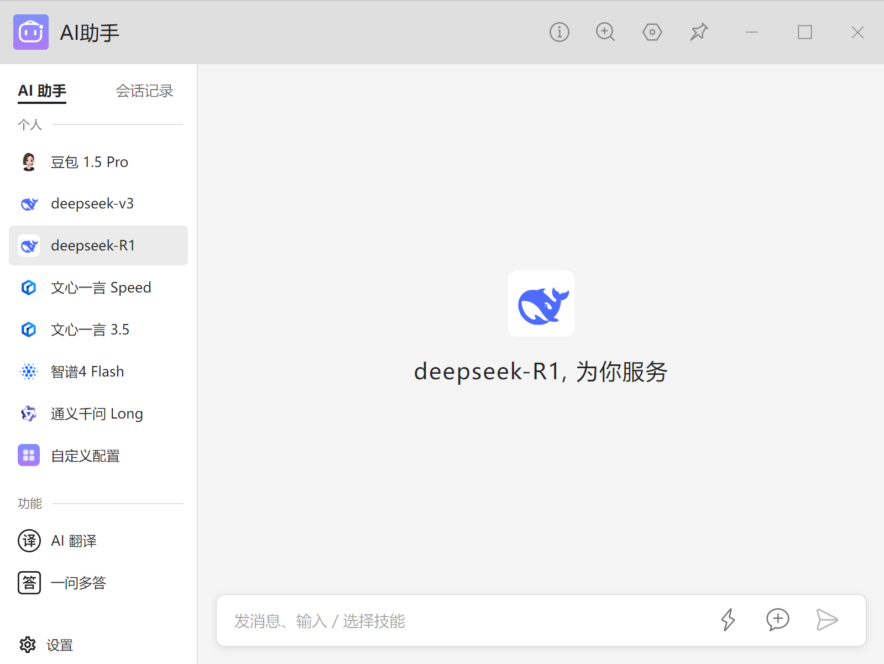Choose 文心一言 Speed model

click(98, 287)
